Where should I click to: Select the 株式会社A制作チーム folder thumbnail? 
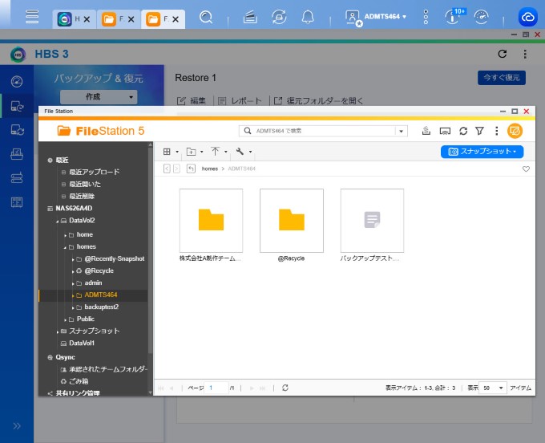211,221
